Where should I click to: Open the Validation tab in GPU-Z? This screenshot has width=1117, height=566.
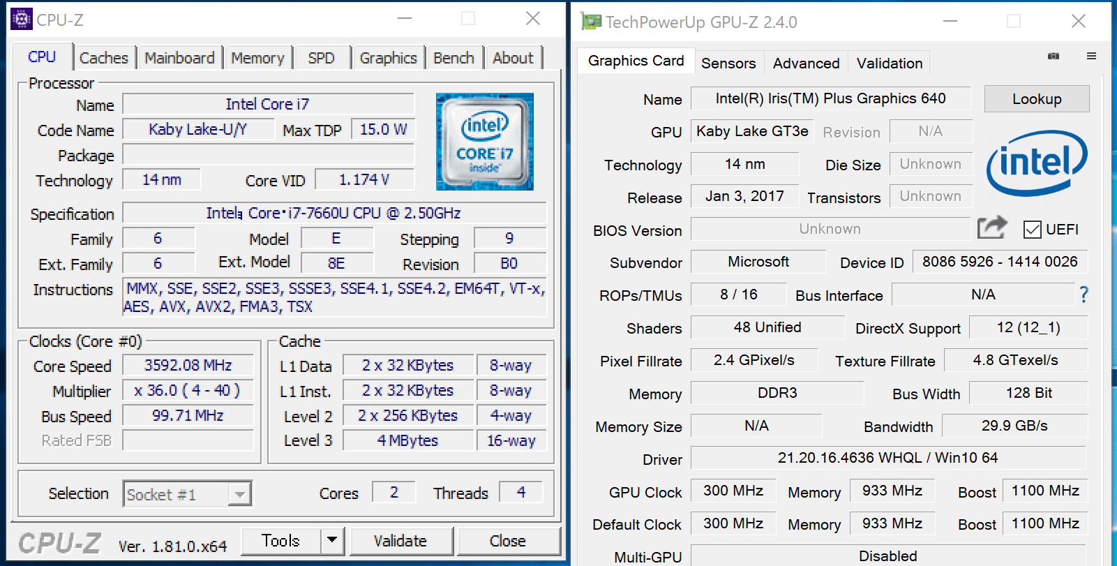coord(890,64)
